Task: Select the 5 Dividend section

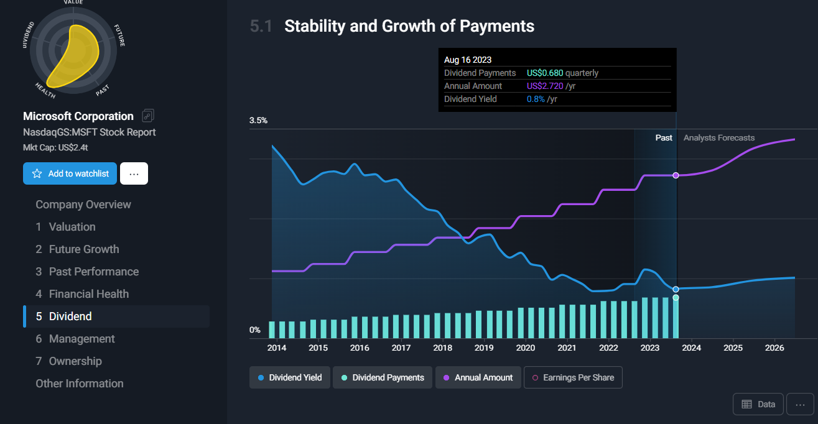Action: tap(116, 316)
